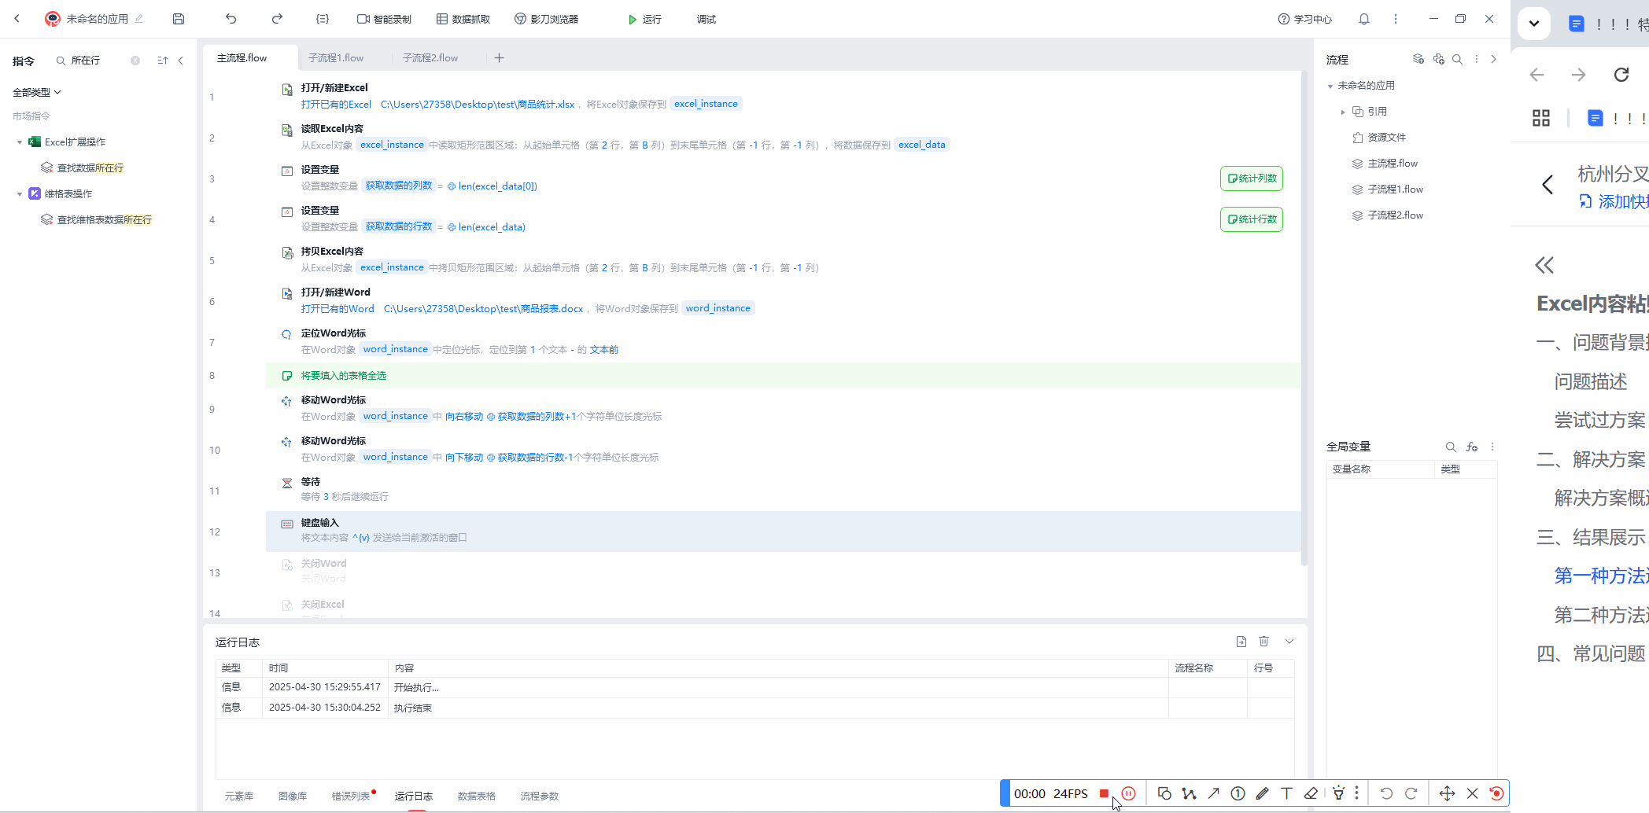Click the 统计列数 annotation tag
Image resolution: width=1649 pixels, height=813 pixels.
pyautogui.click(x=1251, y=178)
